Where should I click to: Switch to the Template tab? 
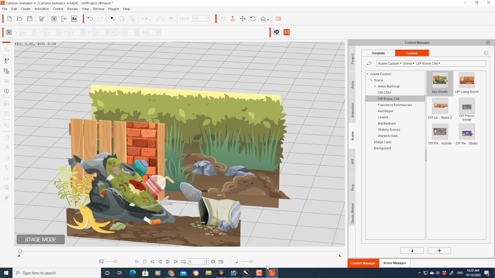point(378,53)
